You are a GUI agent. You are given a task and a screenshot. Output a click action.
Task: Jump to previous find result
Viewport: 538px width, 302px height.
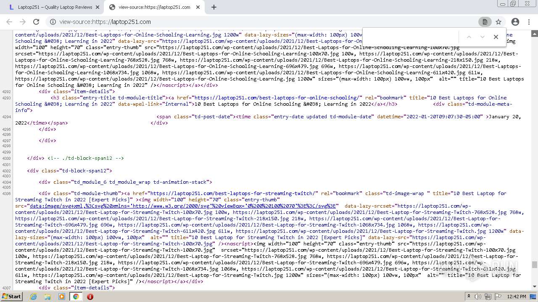(469, 37)
